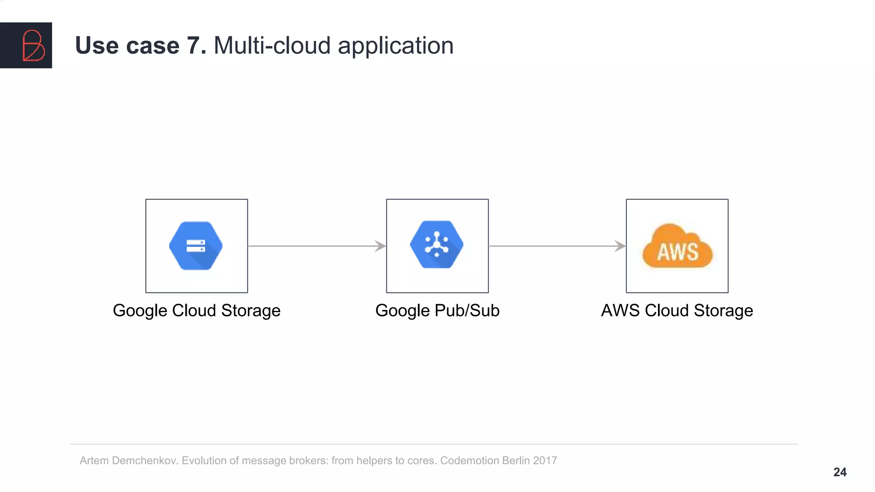Screen dimensions: 875x492
Task: Click the arrowhead pointing into AWS box
Action: click(x=620, y=246)
